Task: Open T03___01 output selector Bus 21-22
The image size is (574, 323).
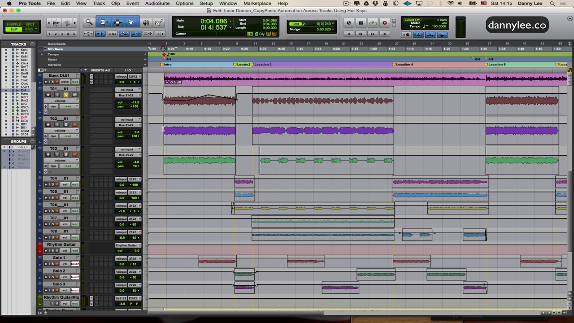Action: click(x=127, y=155)
